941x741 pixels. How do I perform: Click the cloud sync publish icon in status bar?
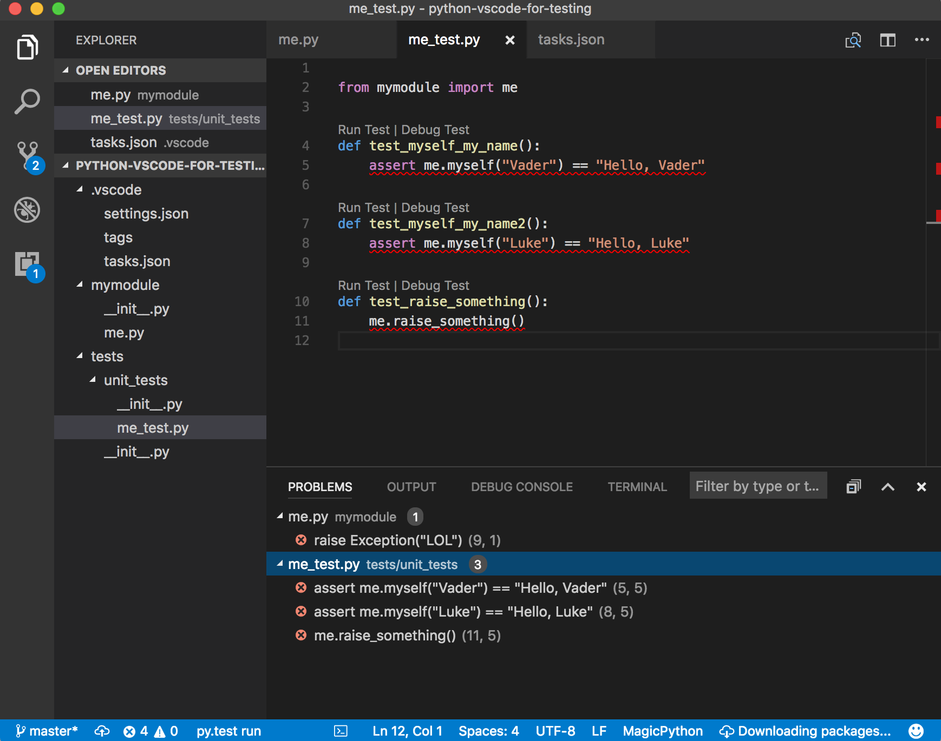point(102,731)
